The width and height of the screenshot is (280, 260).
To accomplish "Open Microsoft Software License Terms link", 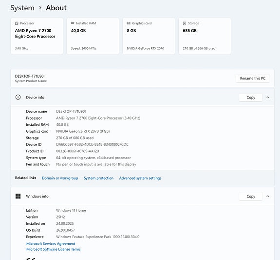I will [x=54, y=249].
